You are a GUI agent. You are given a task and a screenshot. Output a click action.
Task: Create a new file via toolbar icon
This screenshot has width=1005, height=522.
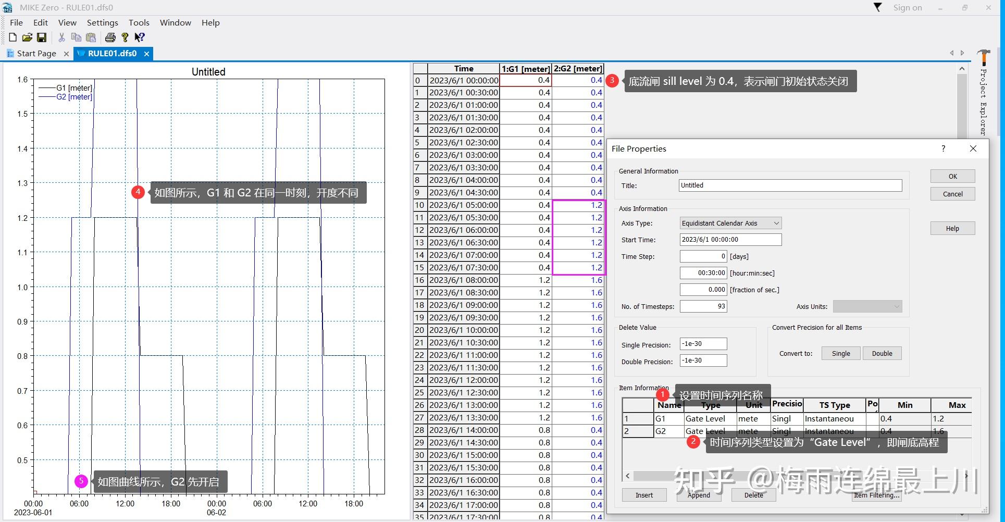click(x=13, y=38)
